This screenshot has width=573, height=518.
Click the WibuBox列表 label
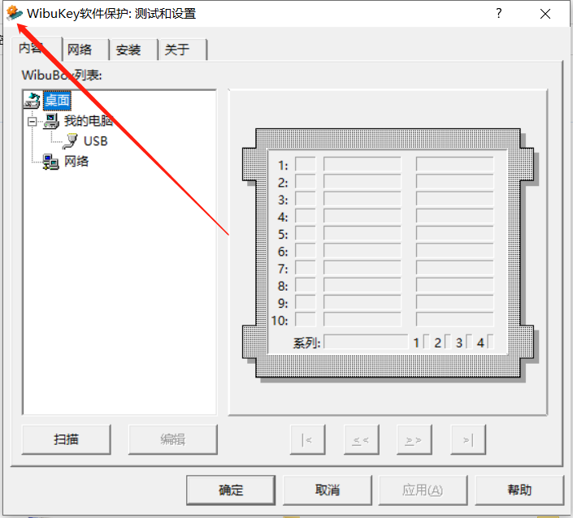62,76
